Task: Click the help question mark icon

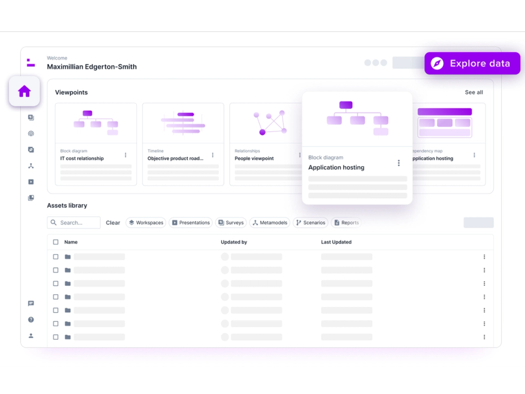Action: [x=31, y=320]
